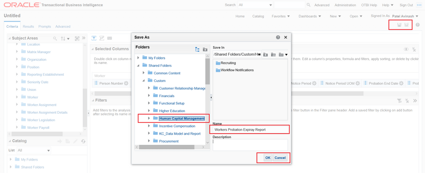Open the Catalog List All dropdown
Image resolution: width=425 pixels, height=173 pixels.
[34, 150]
